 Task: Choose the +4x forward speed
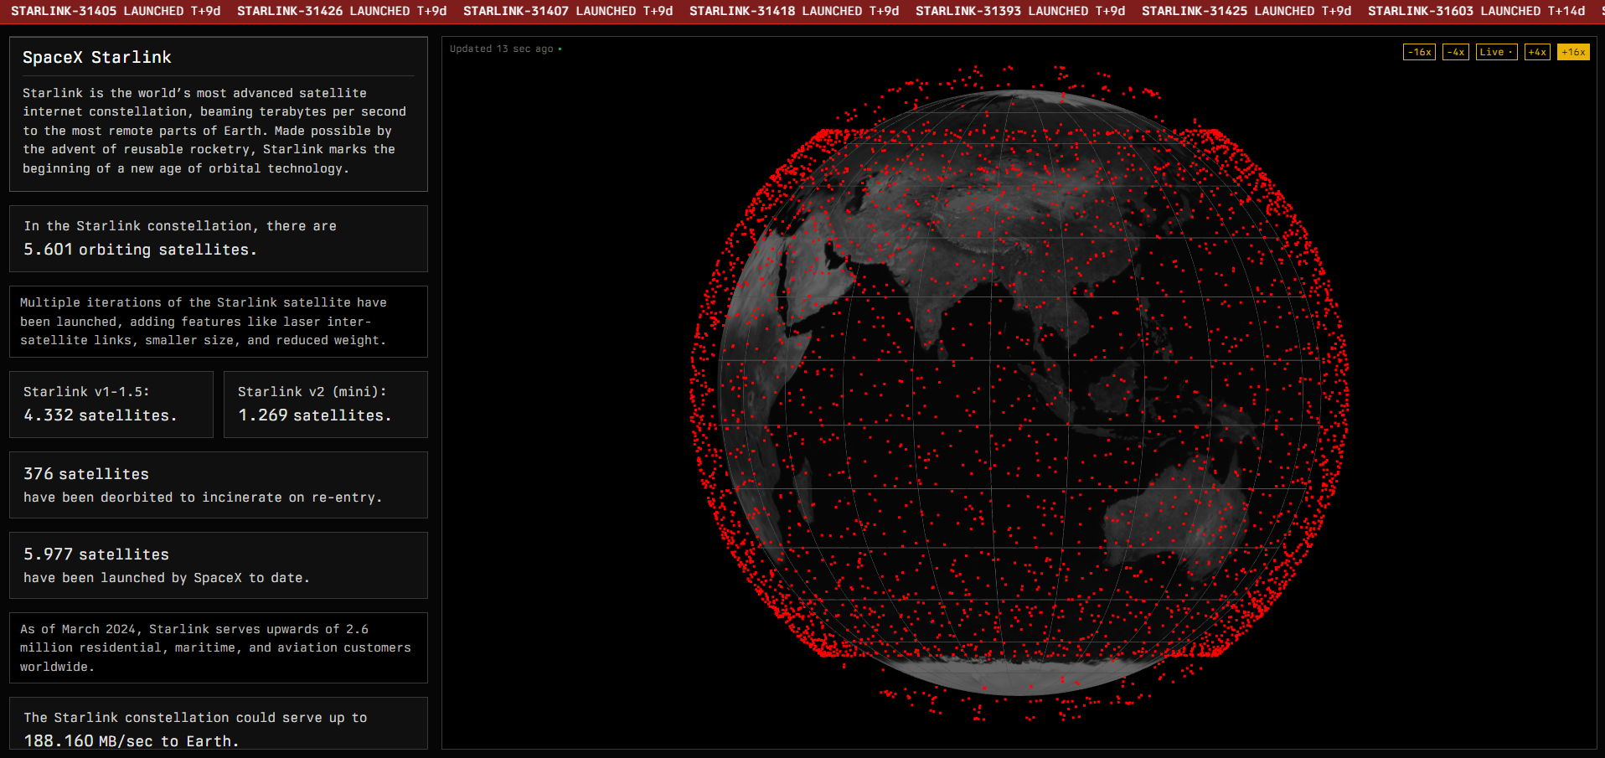(x=1537, y=52)
